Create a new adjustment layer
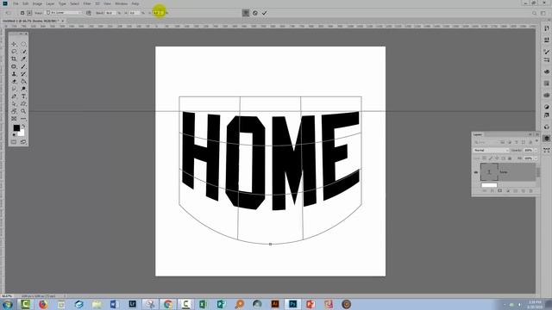The height and width of the screenshot is (310, 552). tap(508, 191)
